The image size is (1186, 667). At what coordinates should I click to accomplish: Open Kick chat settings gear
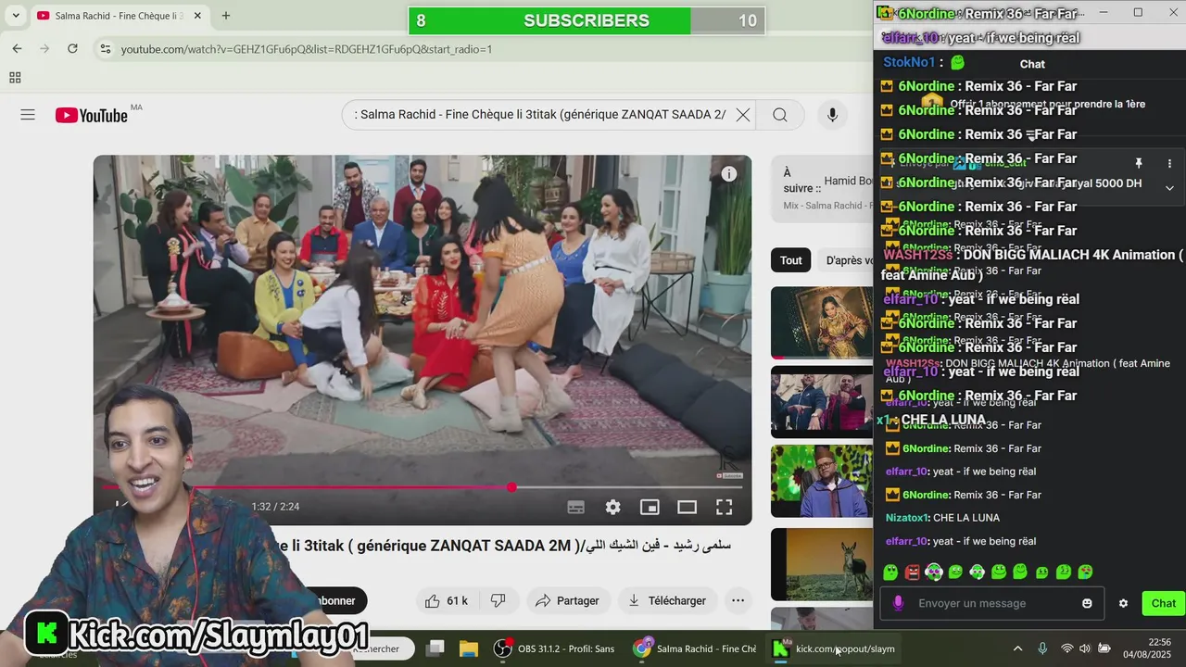(x=1123, y=603)
